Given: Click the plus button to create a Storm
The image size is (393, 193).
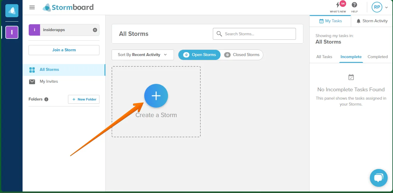Looking at the screenshot, I should tap(156, 96).
